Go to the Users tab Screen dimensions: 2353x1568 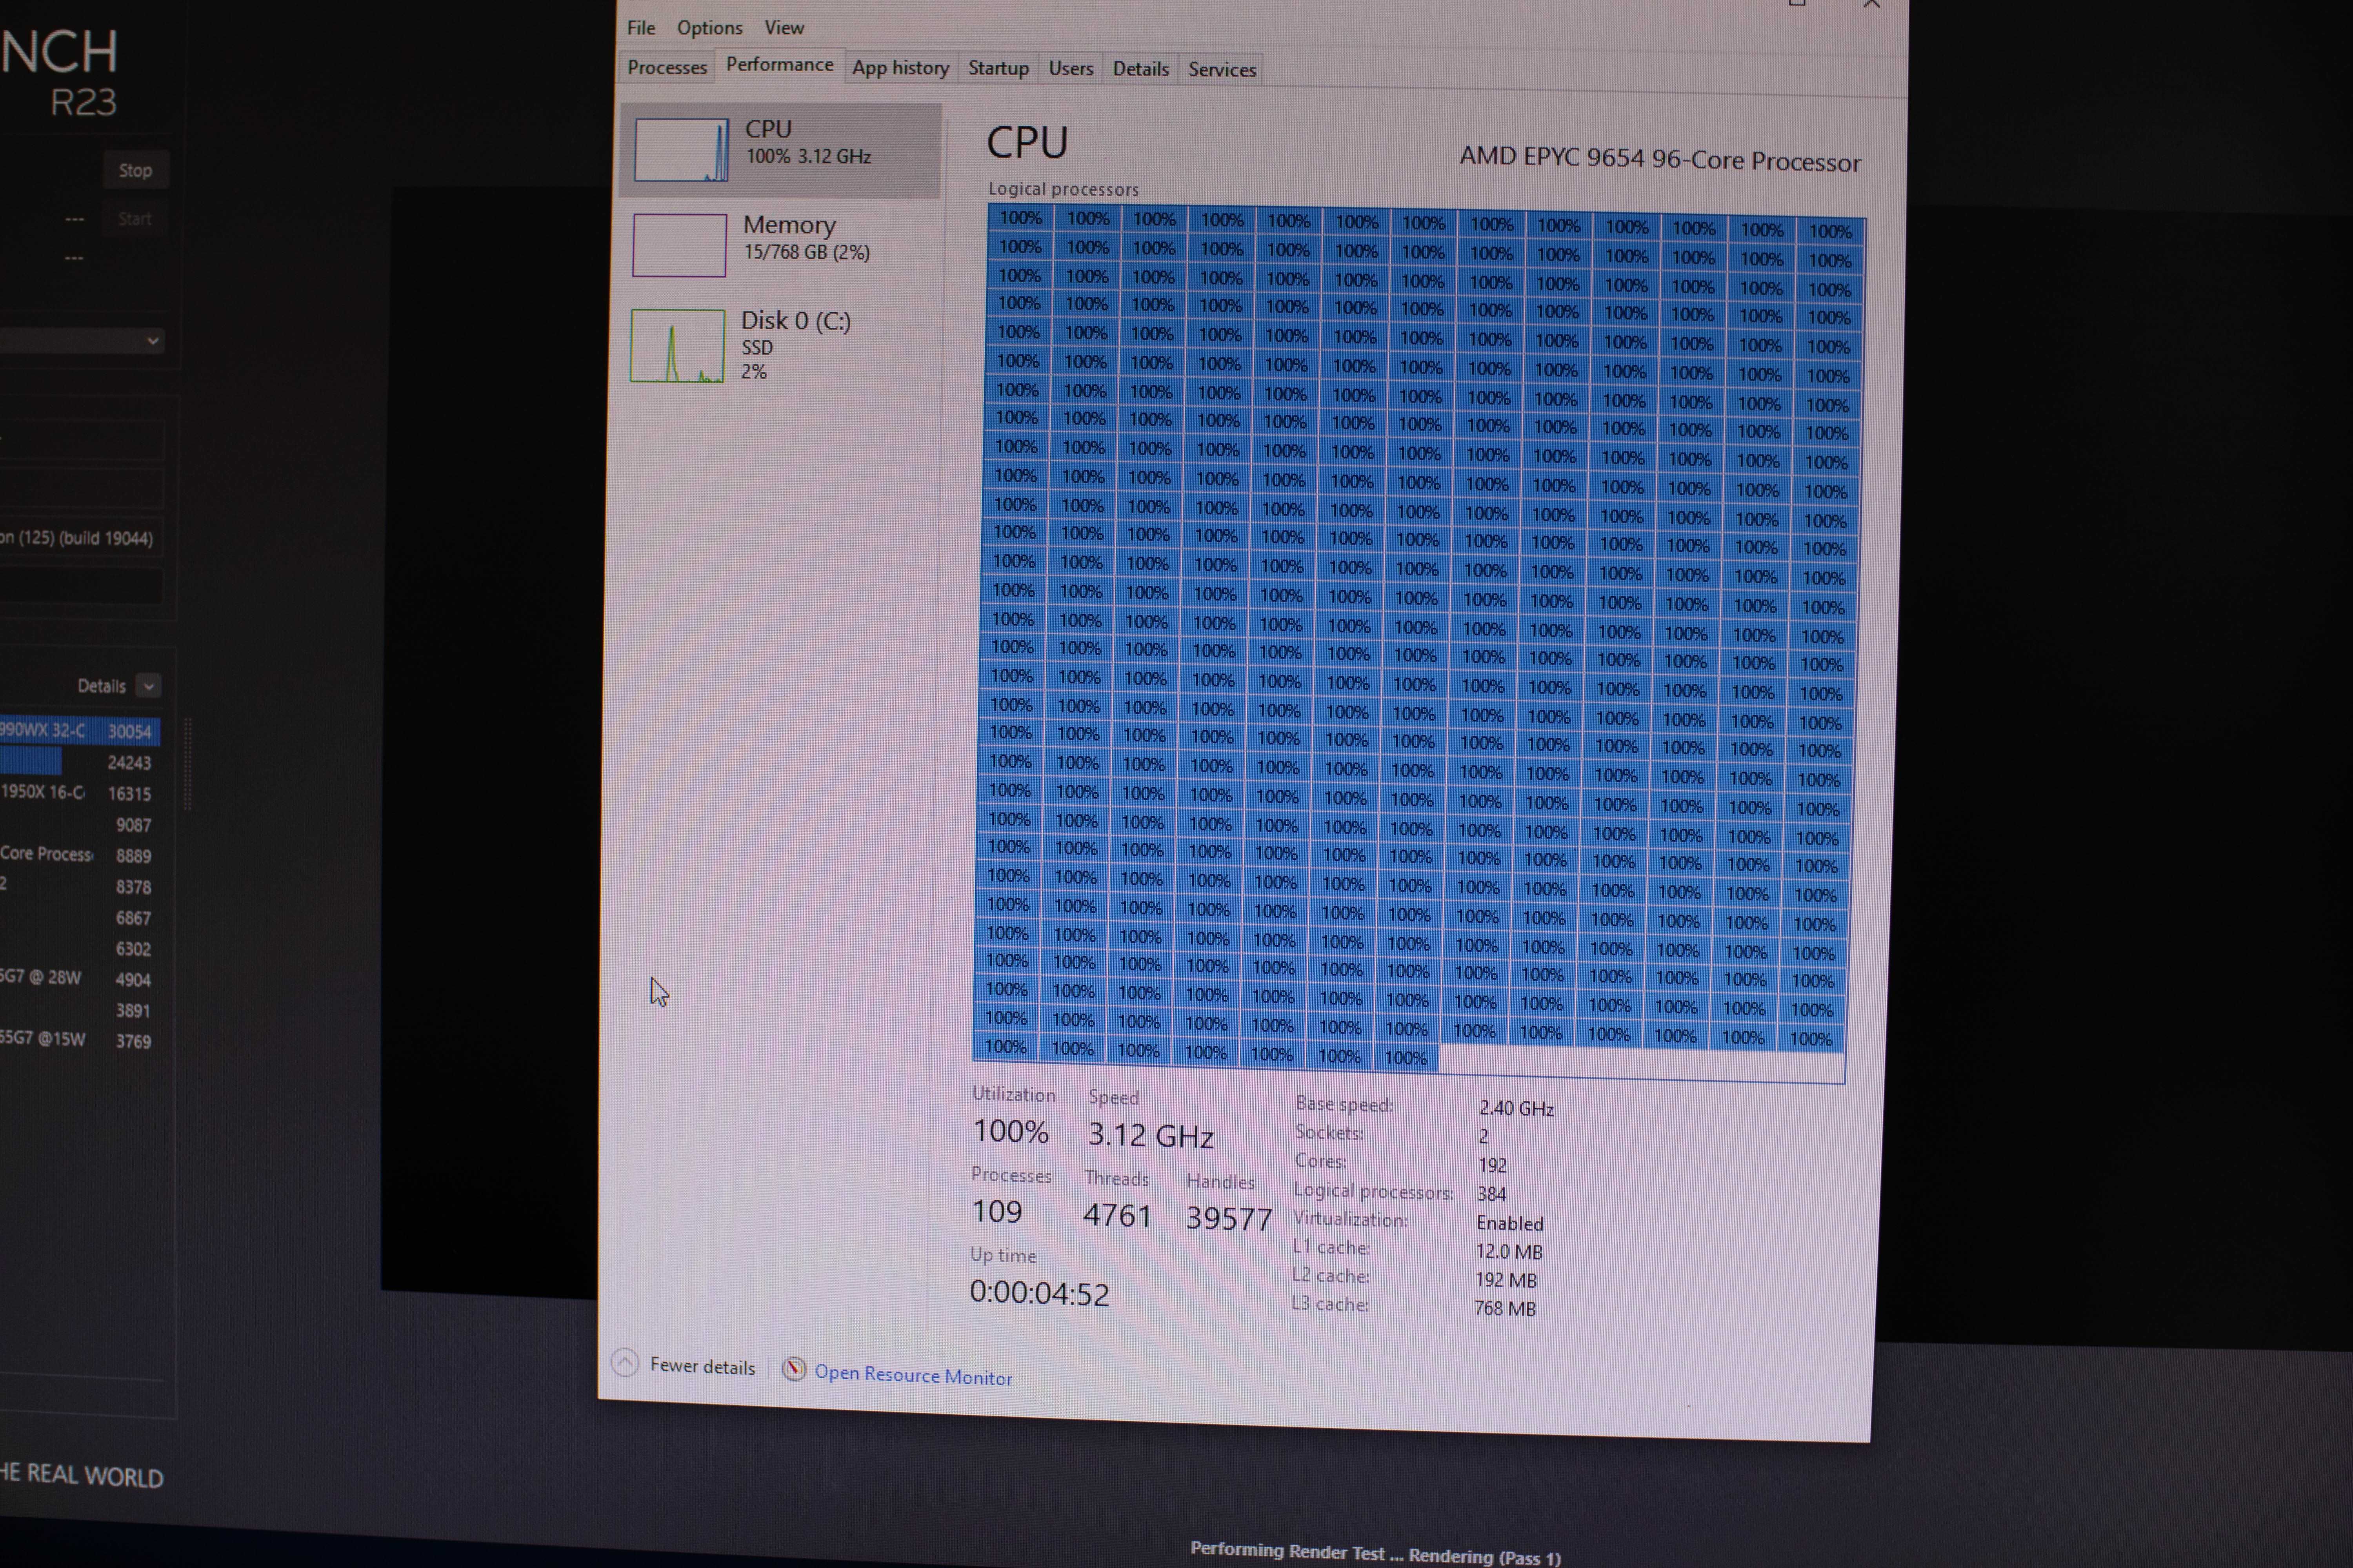click(x=1071, y=69)
